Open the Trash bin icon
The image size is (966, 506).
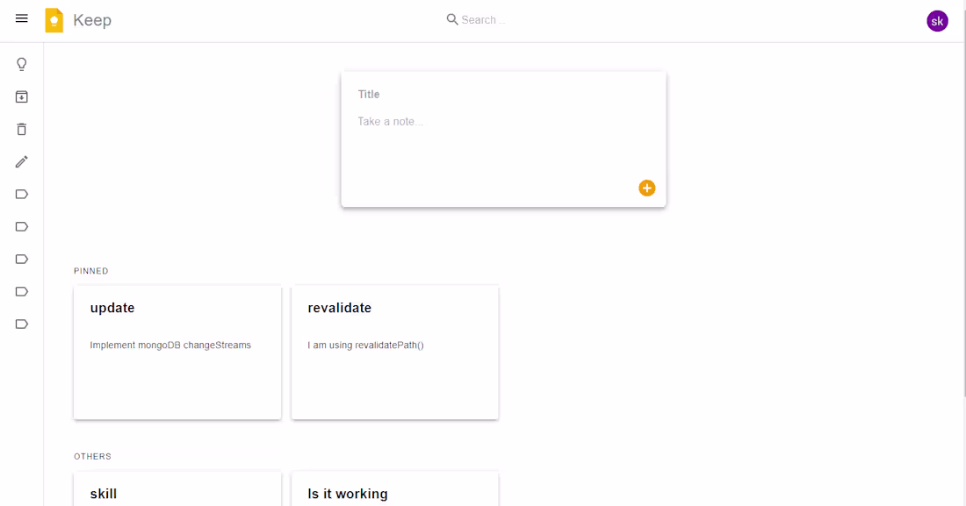tap(21, 129)
